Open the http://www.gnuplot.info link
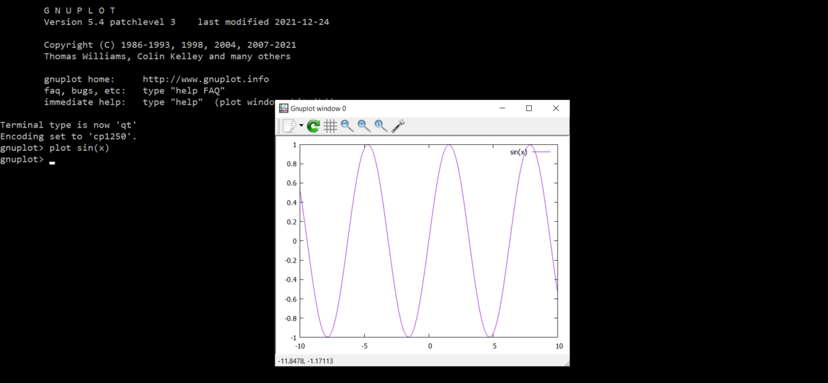The image size is (828, 383). click(x=205, y=79)
